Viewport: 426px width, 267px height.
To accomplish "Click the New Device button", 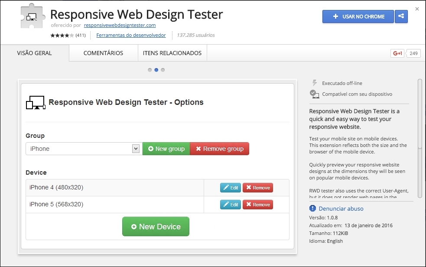I will click(x=156, y=226).
